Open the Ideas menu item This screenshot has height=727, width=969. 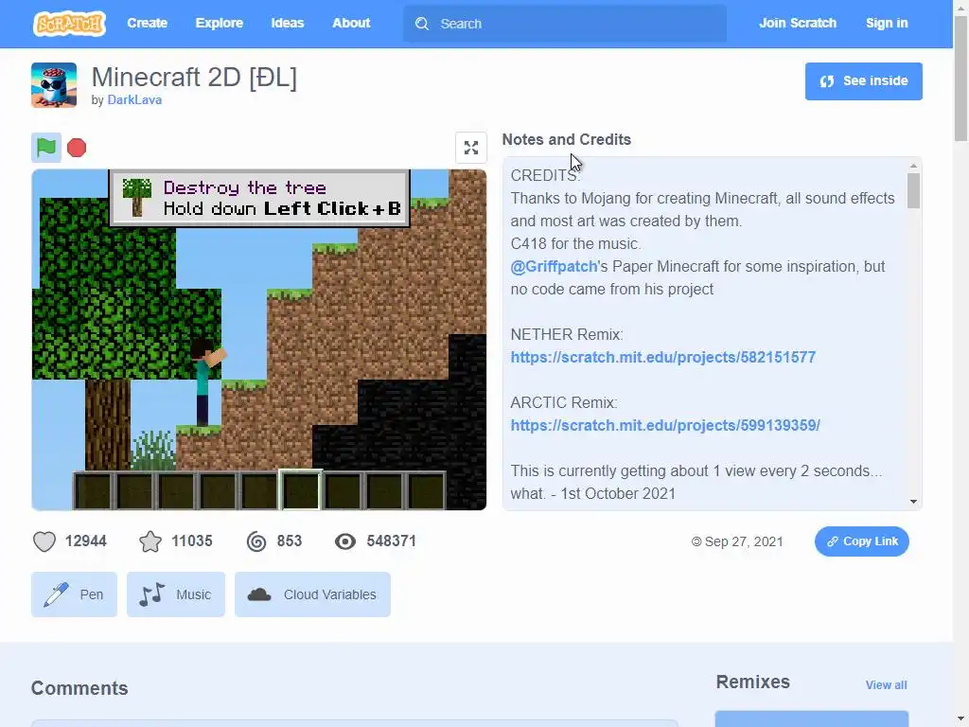(288, 23)
